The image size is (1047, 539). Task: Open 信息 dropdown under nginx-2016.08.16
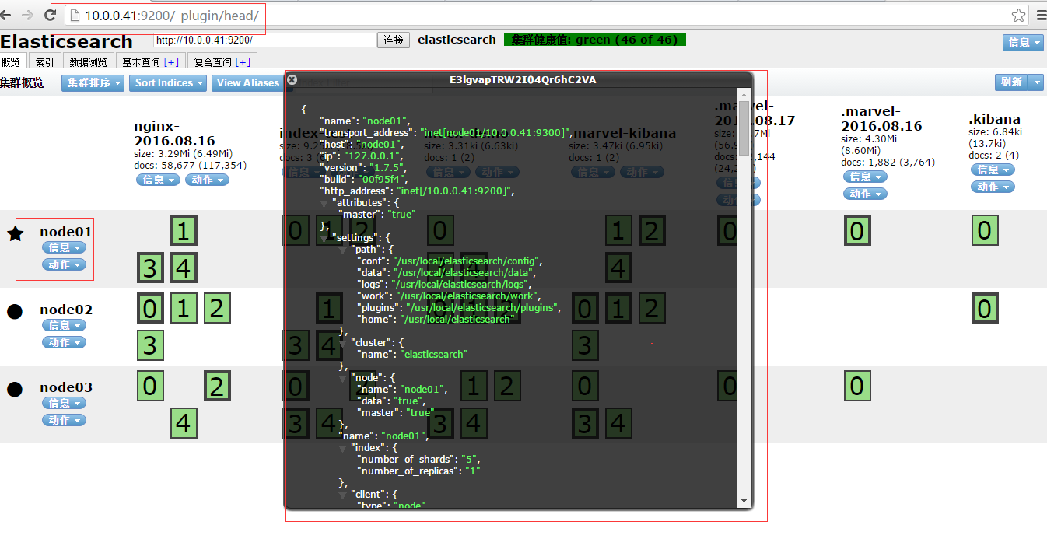pyautogui.click(x=158, y=180)
